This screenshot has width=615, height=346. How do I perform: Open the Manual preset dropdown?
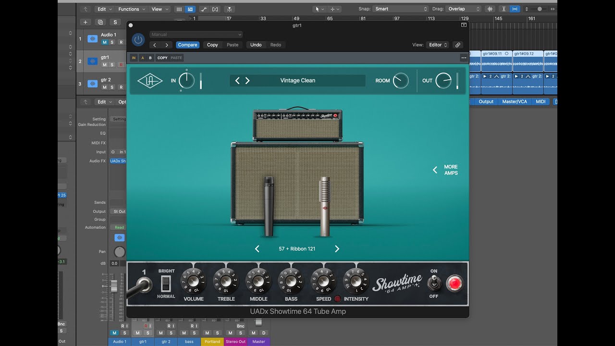pyautogui.click(x=196, y=35)
